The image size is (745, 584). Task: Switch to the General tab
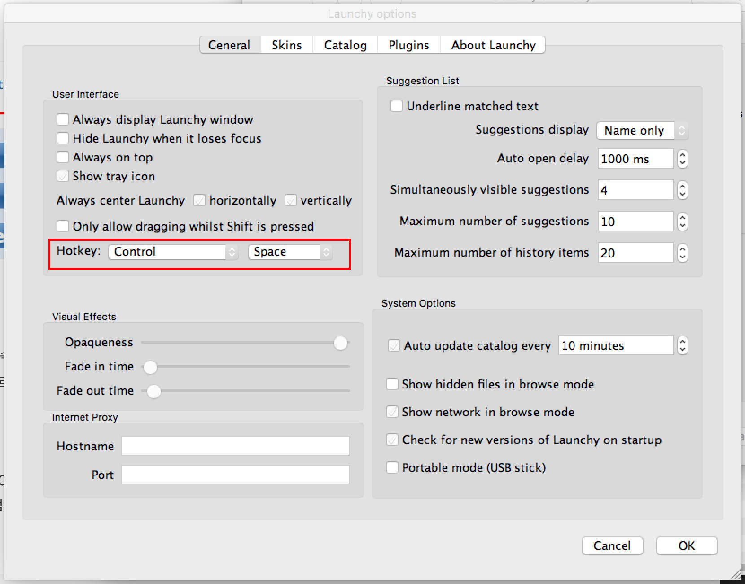[x=230, y=45]
